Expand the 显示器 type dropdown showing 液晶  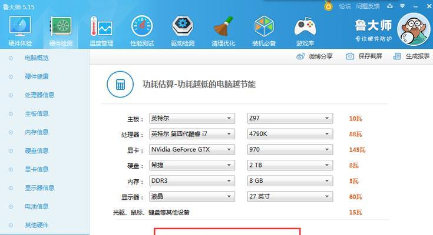coord(192,197)
